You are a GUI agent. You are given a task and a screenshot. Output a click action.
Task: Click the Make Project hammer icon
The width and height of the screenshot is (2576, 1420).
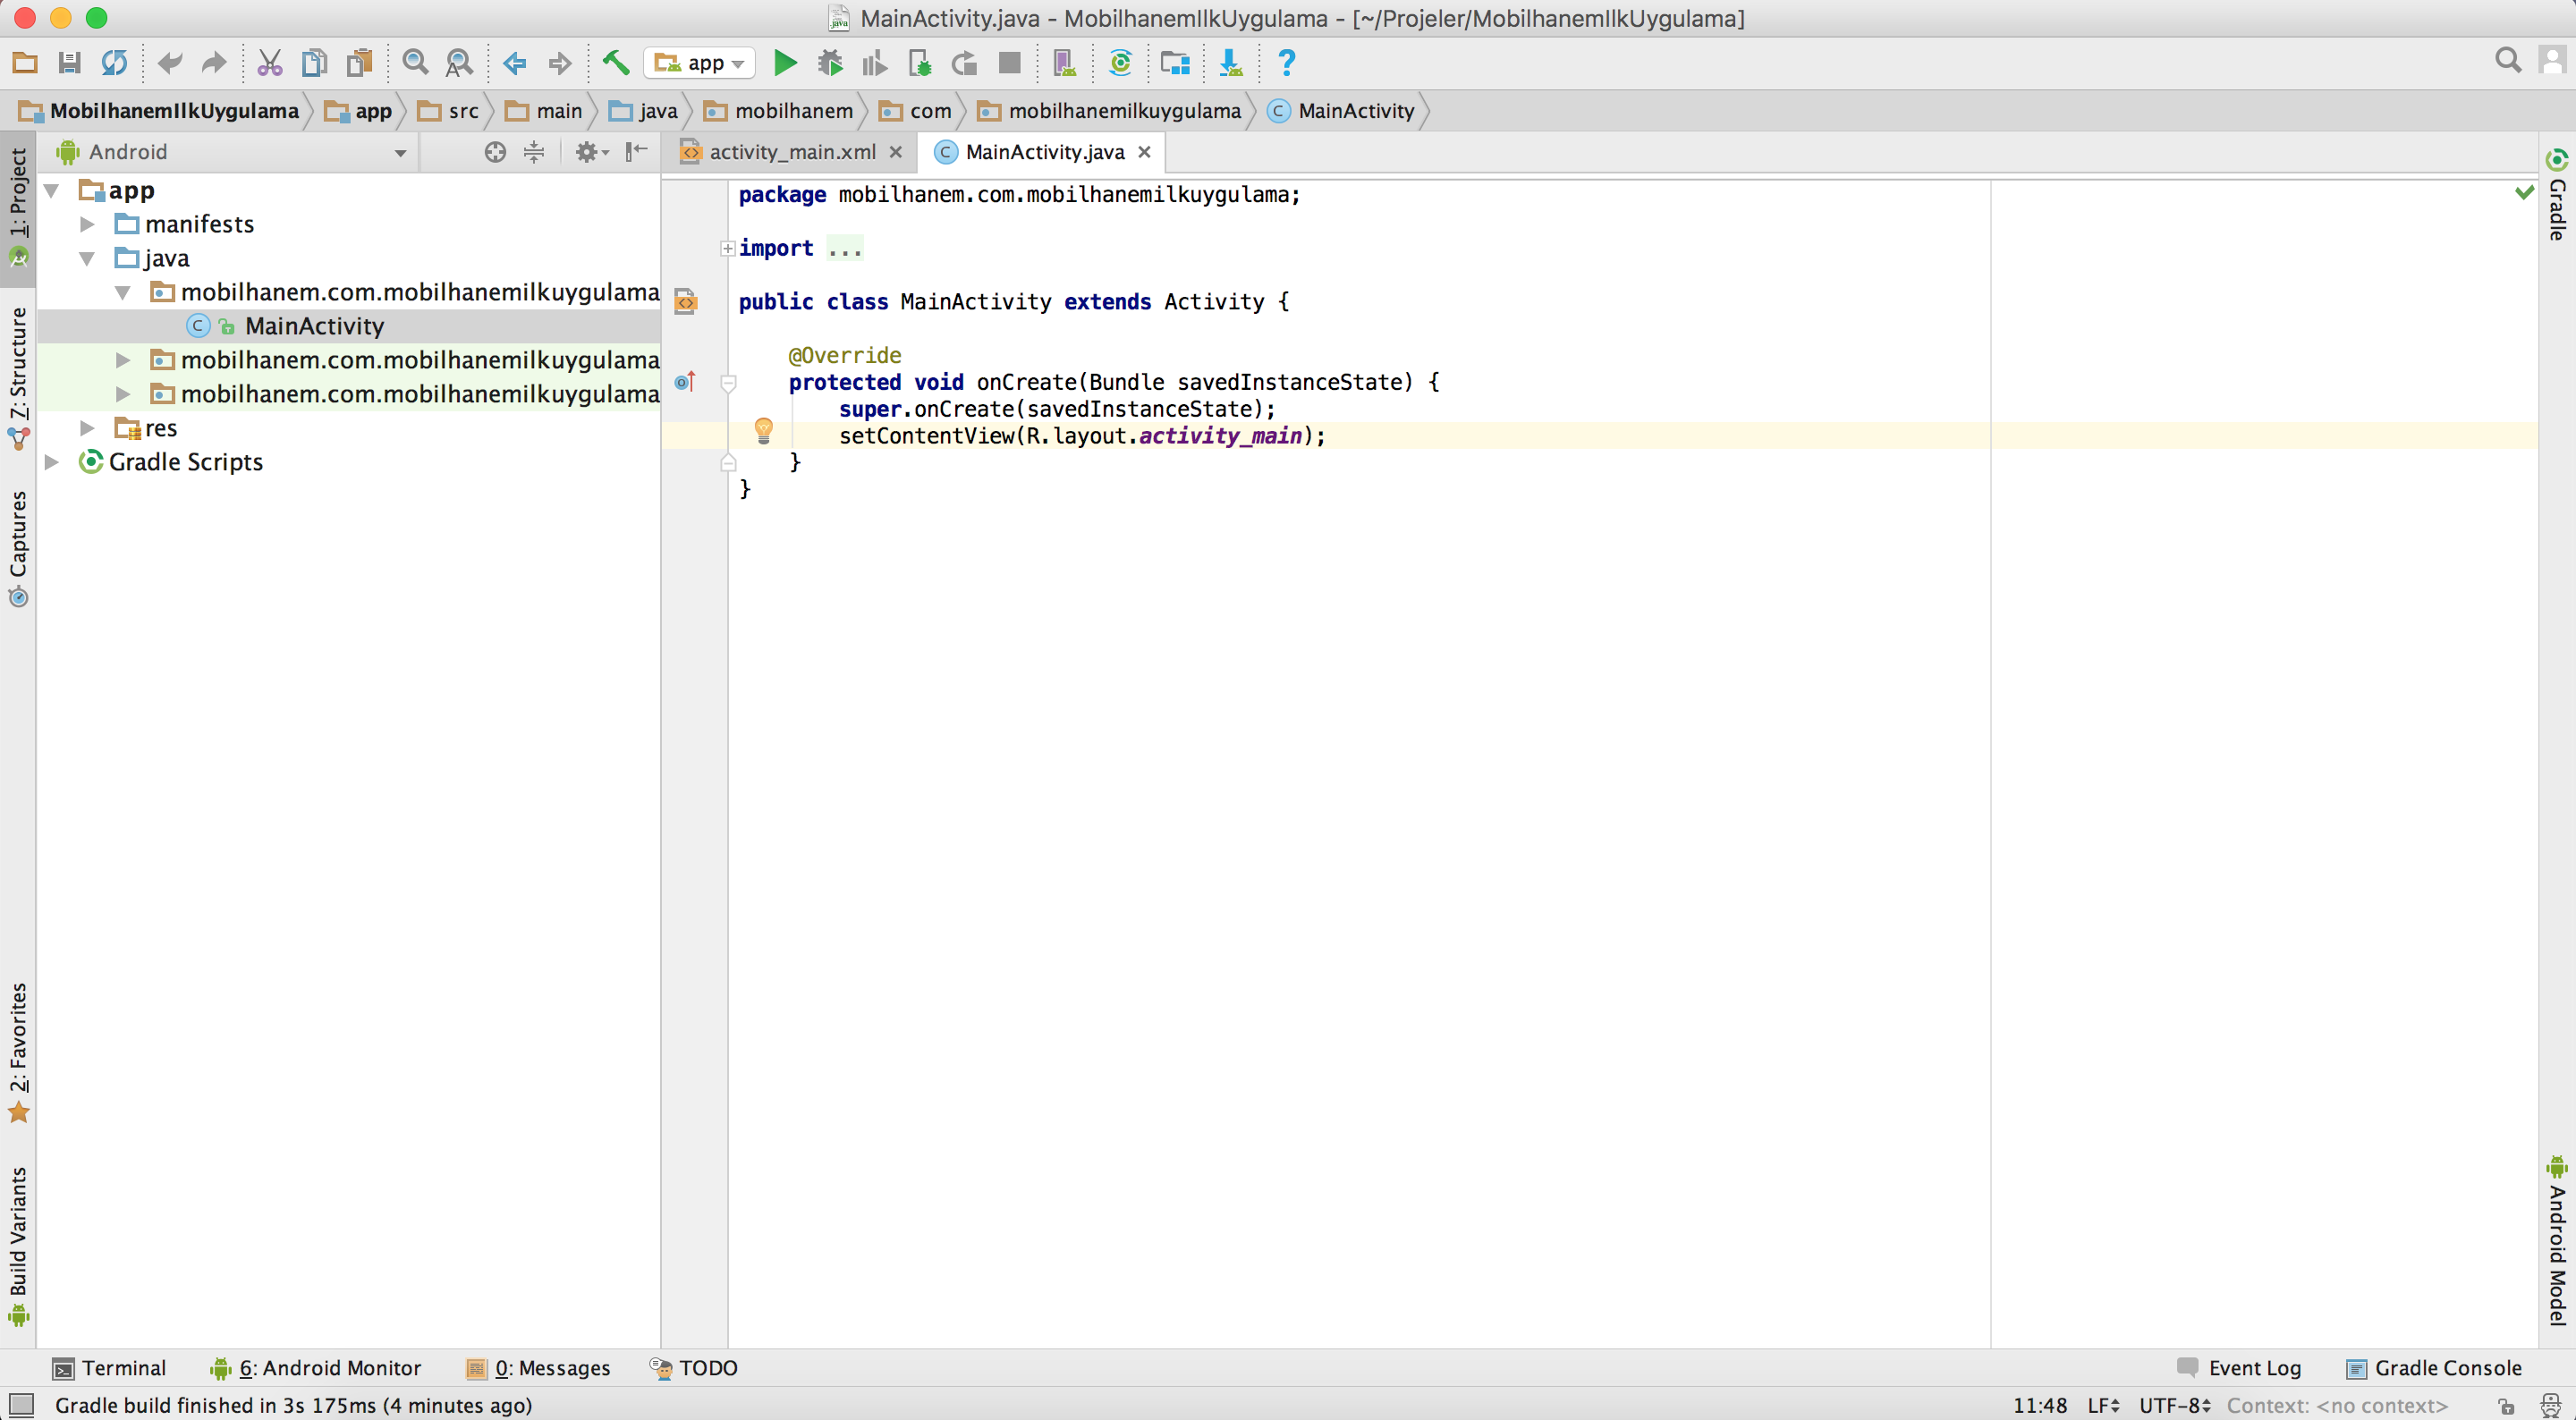(615, 63)
